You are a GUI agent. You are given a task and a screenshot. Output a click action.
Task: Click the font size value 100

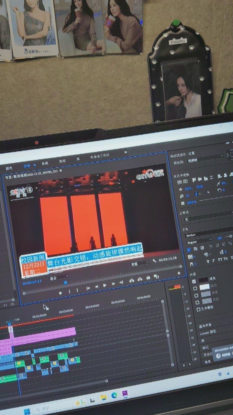pos(220,238)
